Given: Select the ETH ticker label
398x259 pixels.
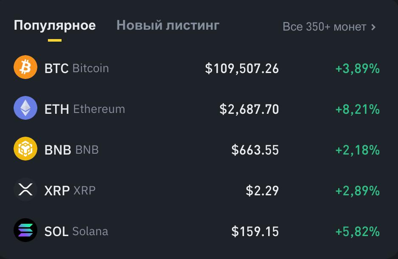Looking at the screenshot, I should point(56,109).
